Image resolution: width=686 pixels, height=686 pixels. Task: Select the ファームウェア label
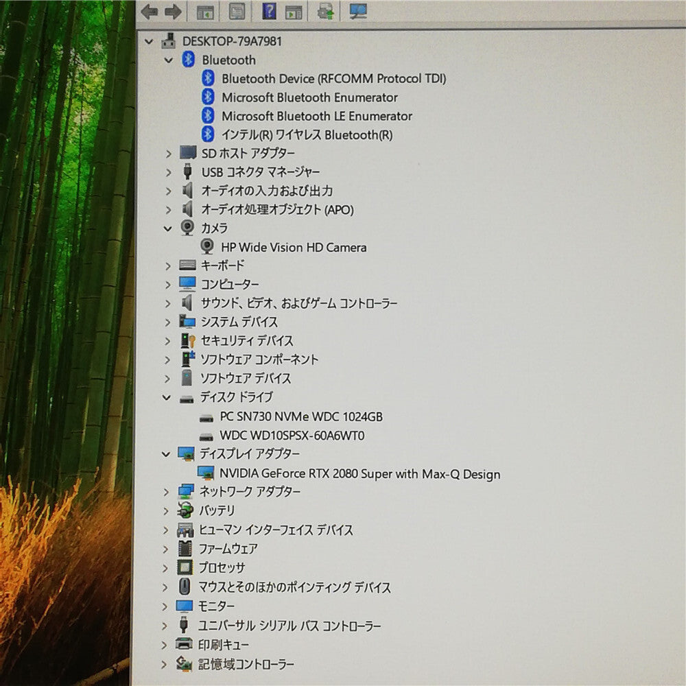tap(228, 549)
